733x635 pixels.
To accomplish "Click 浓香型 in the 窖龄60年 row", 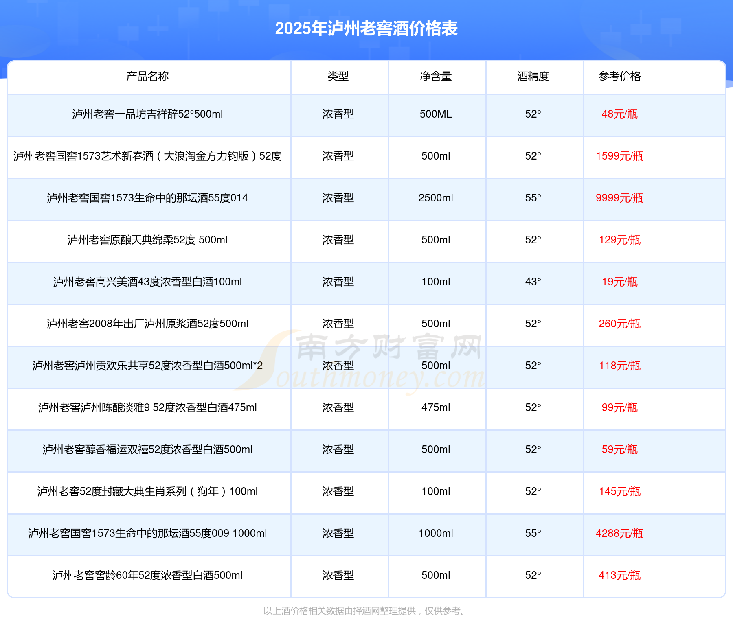I will 338,575.
